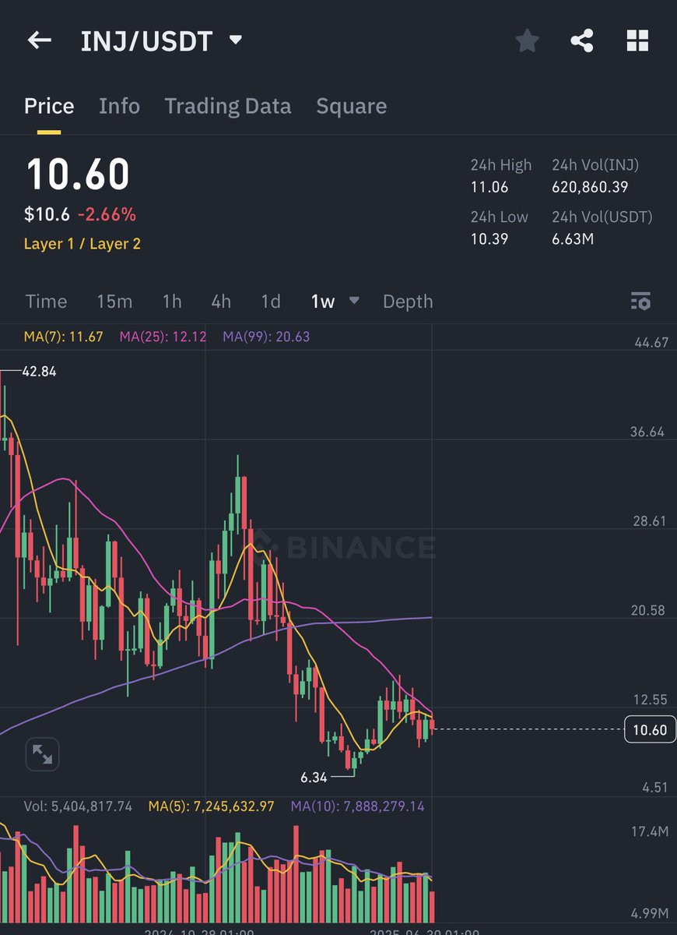Expand the INJ/USDT pair dropdown arrow
Image resolution: width=677 pixels, height=935 pixels.
tap(235, 40)
